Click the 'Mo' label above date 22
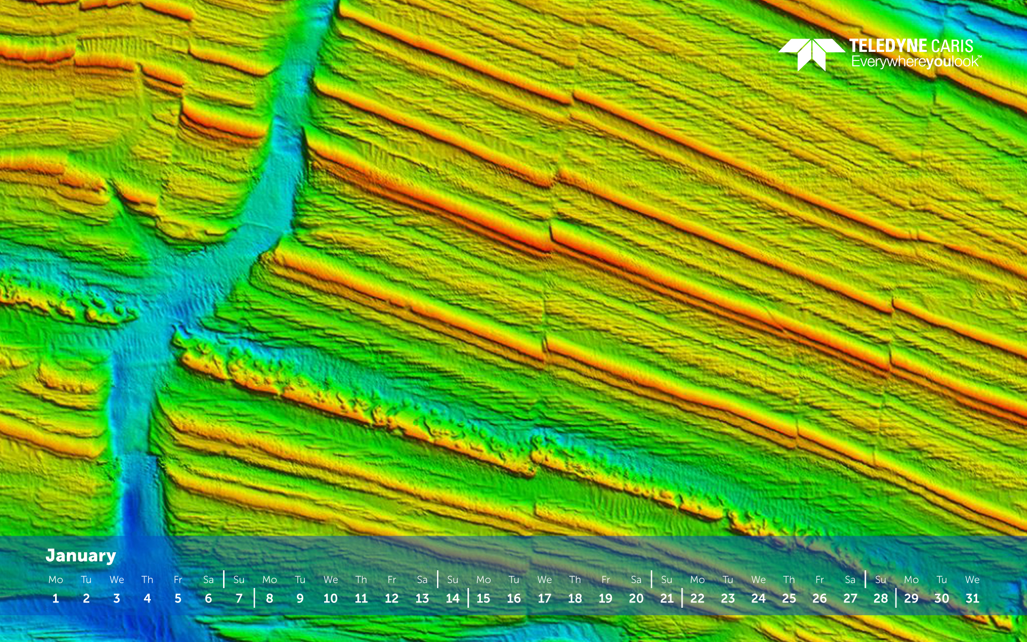This screenshot has height=642, width=1027. click(698, 580)
